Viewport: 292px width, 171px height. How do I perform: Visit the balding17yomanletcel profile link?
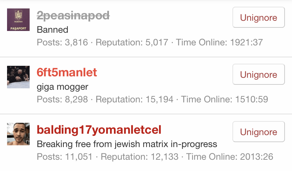(99, 130)
